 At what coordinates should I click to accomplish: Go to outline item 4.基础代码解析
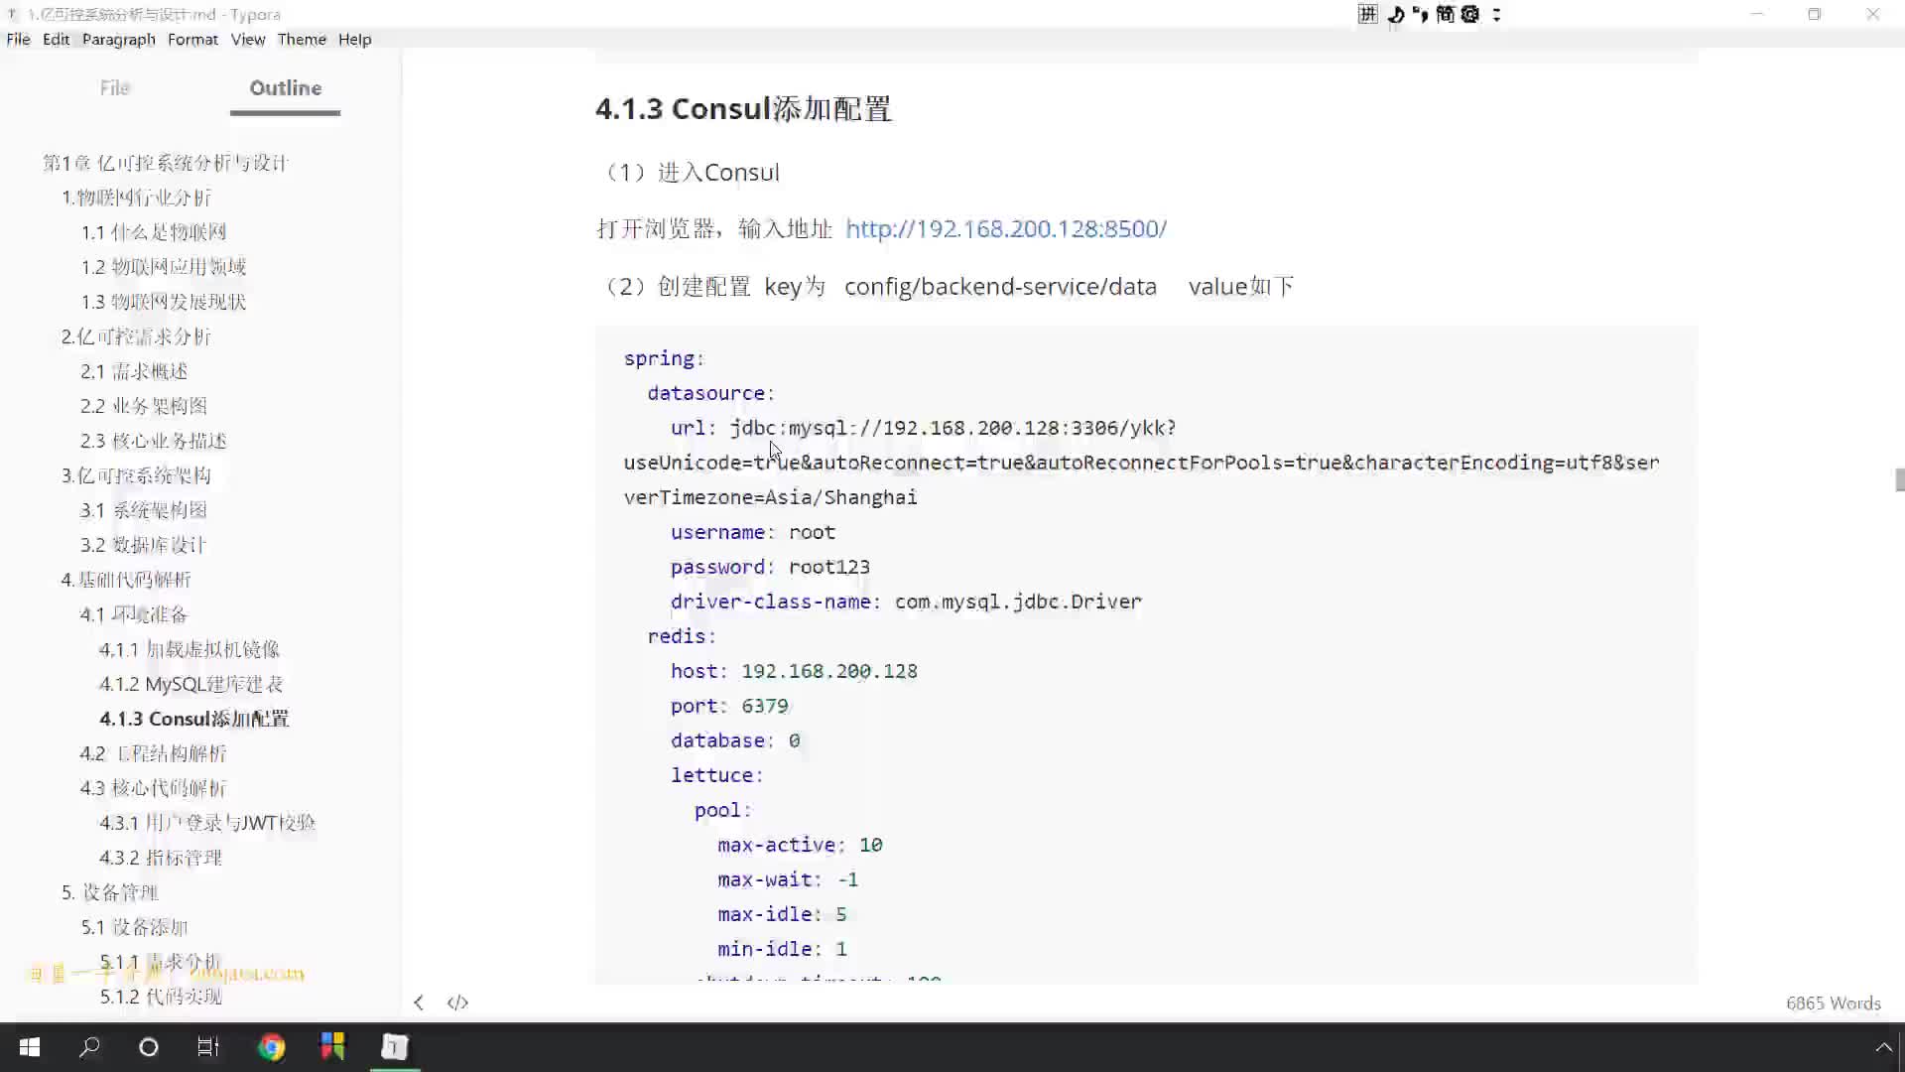pos(126,580)
